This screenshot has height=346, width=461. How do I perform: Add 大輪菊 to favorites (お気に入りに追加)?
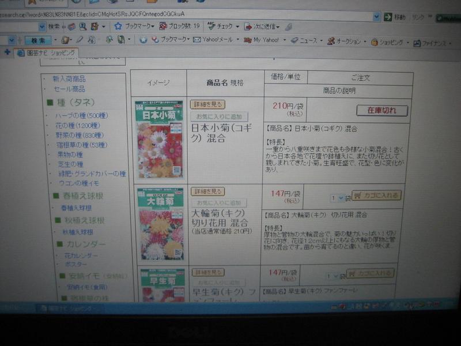pos(219,203)
